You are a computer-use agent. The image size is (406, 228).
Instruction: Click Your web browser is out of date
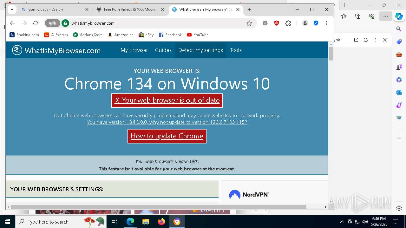167,100
